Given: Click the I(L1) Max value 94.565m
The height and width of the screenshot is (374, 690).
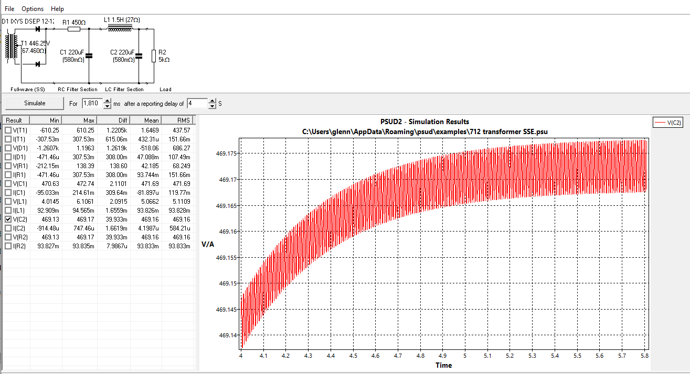Looking at the screenshot, I should (82, 210).
